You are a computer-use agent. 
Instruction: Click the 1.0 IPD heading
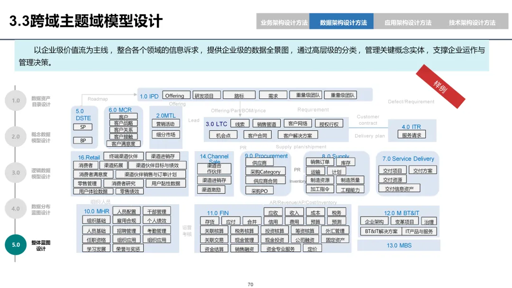pos(149,97)
